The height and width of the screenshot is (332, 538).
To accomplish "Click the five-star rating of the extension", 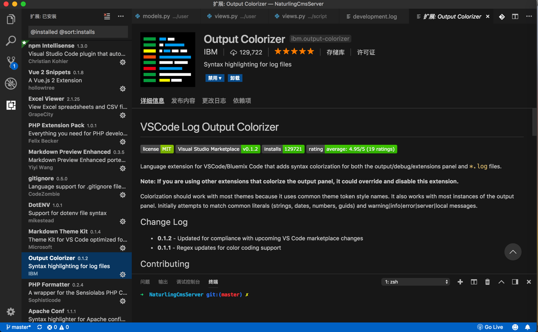I will click(294, 52).
